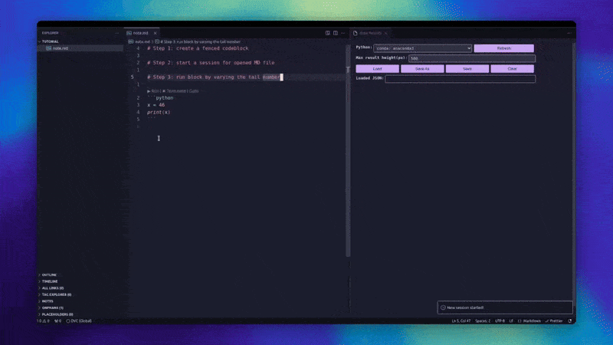Click the DVC (Global) status bar item
The width and height of the screenshot is (613, 345).
click(79, 321)
